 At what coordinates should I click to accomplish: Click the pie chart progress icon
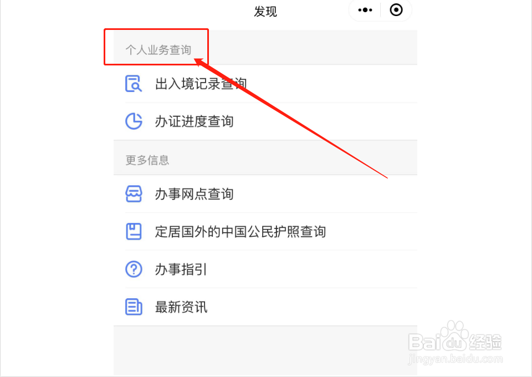point(134,121)
